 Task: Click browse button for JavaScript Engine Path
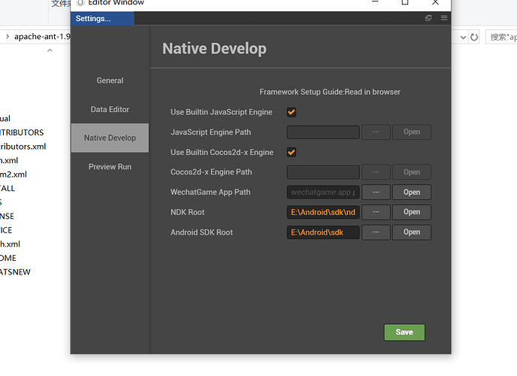click(376, 132)
